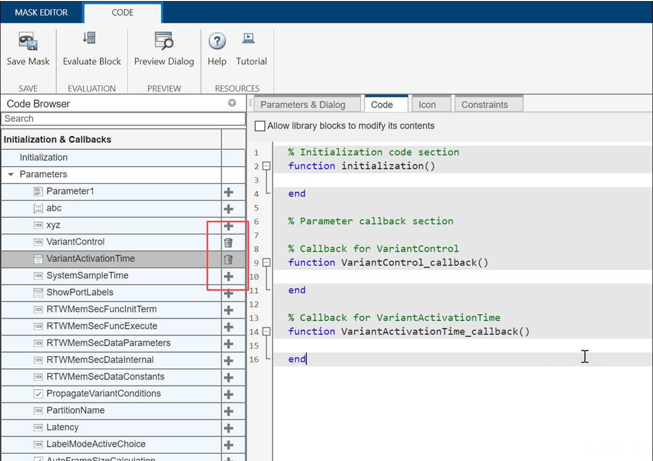Viewport: 653px width, 461px height.
Task: Click the Save Mask disk icon
Action: 28,41
